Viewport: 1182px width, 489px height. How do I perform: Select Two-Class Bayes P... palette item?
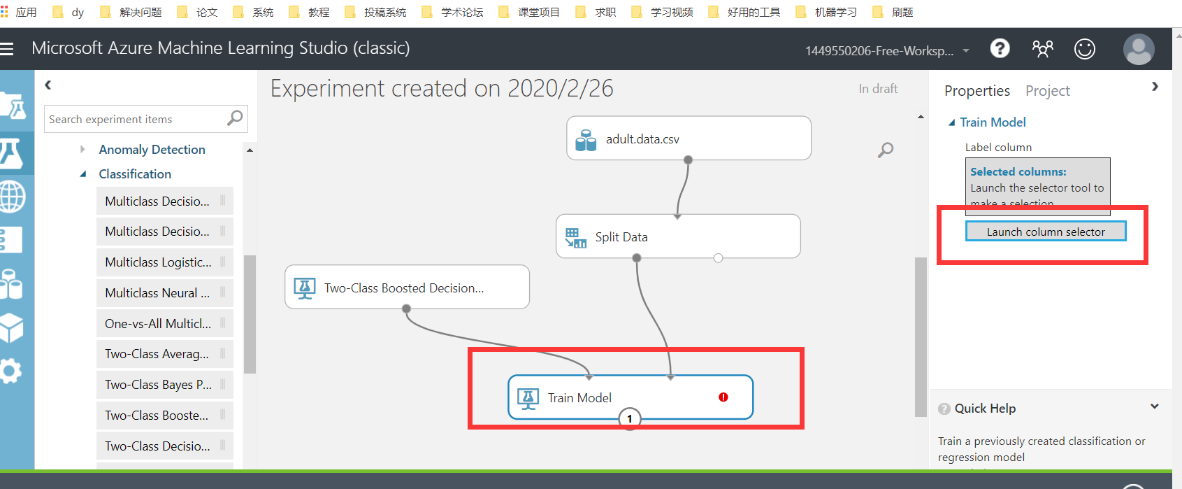pos(165,385)
